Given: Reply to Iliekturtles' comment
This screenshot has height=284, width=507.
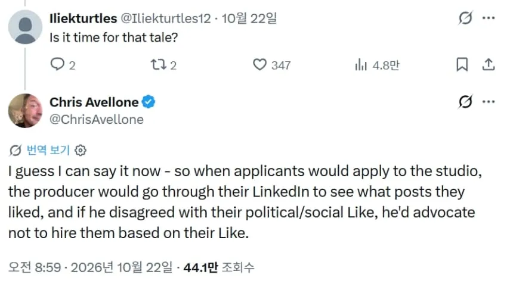Looking at the screenshot, I should pos(63,64).
